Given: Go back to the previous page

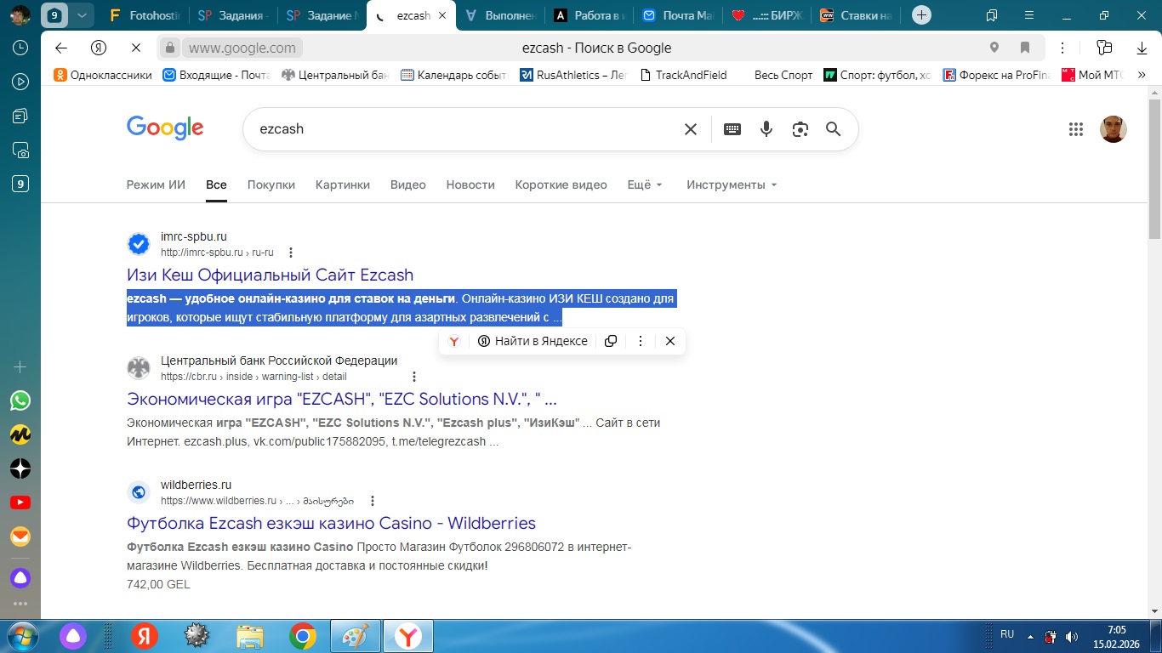Looking at the screenshot, I should click(x=60, y=48).
